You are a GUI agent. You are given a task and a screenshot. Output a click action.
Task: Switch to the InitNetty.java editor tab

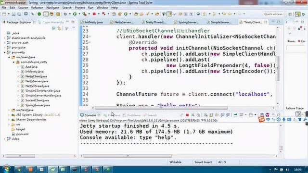coord(92,22)
